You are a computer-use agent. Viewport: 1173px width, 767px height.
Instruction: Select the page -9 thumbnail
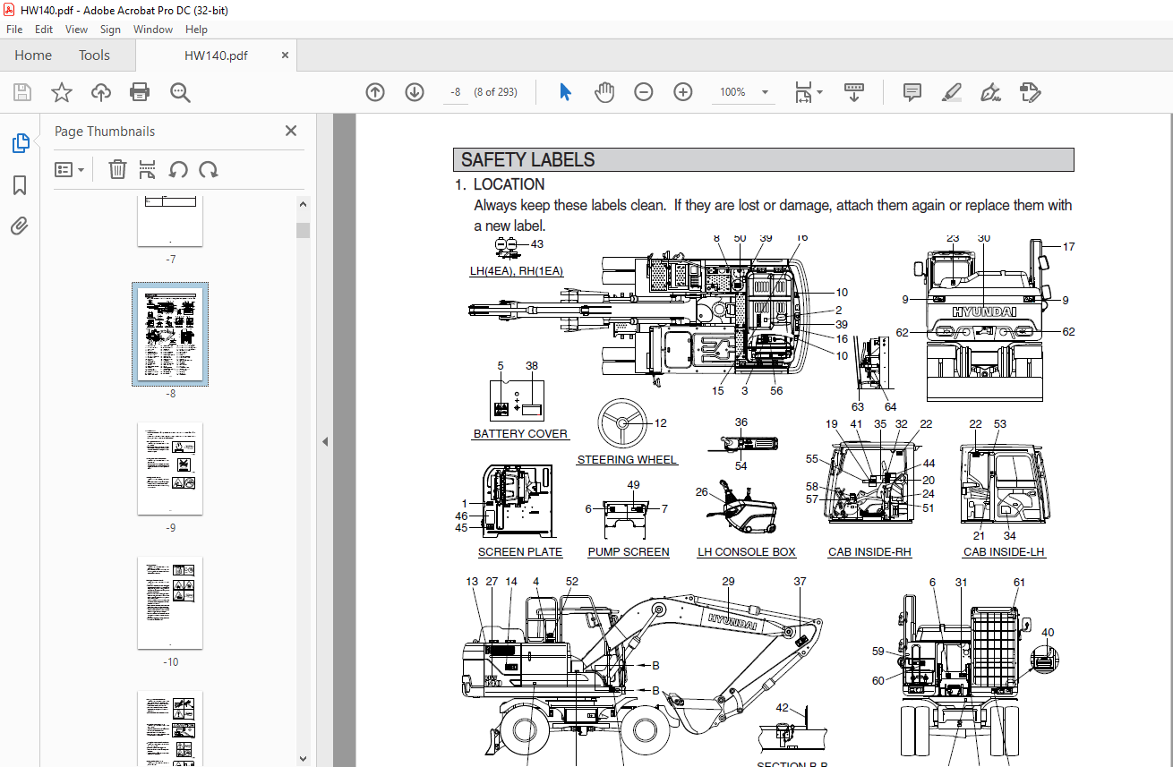tap(170, 469)
